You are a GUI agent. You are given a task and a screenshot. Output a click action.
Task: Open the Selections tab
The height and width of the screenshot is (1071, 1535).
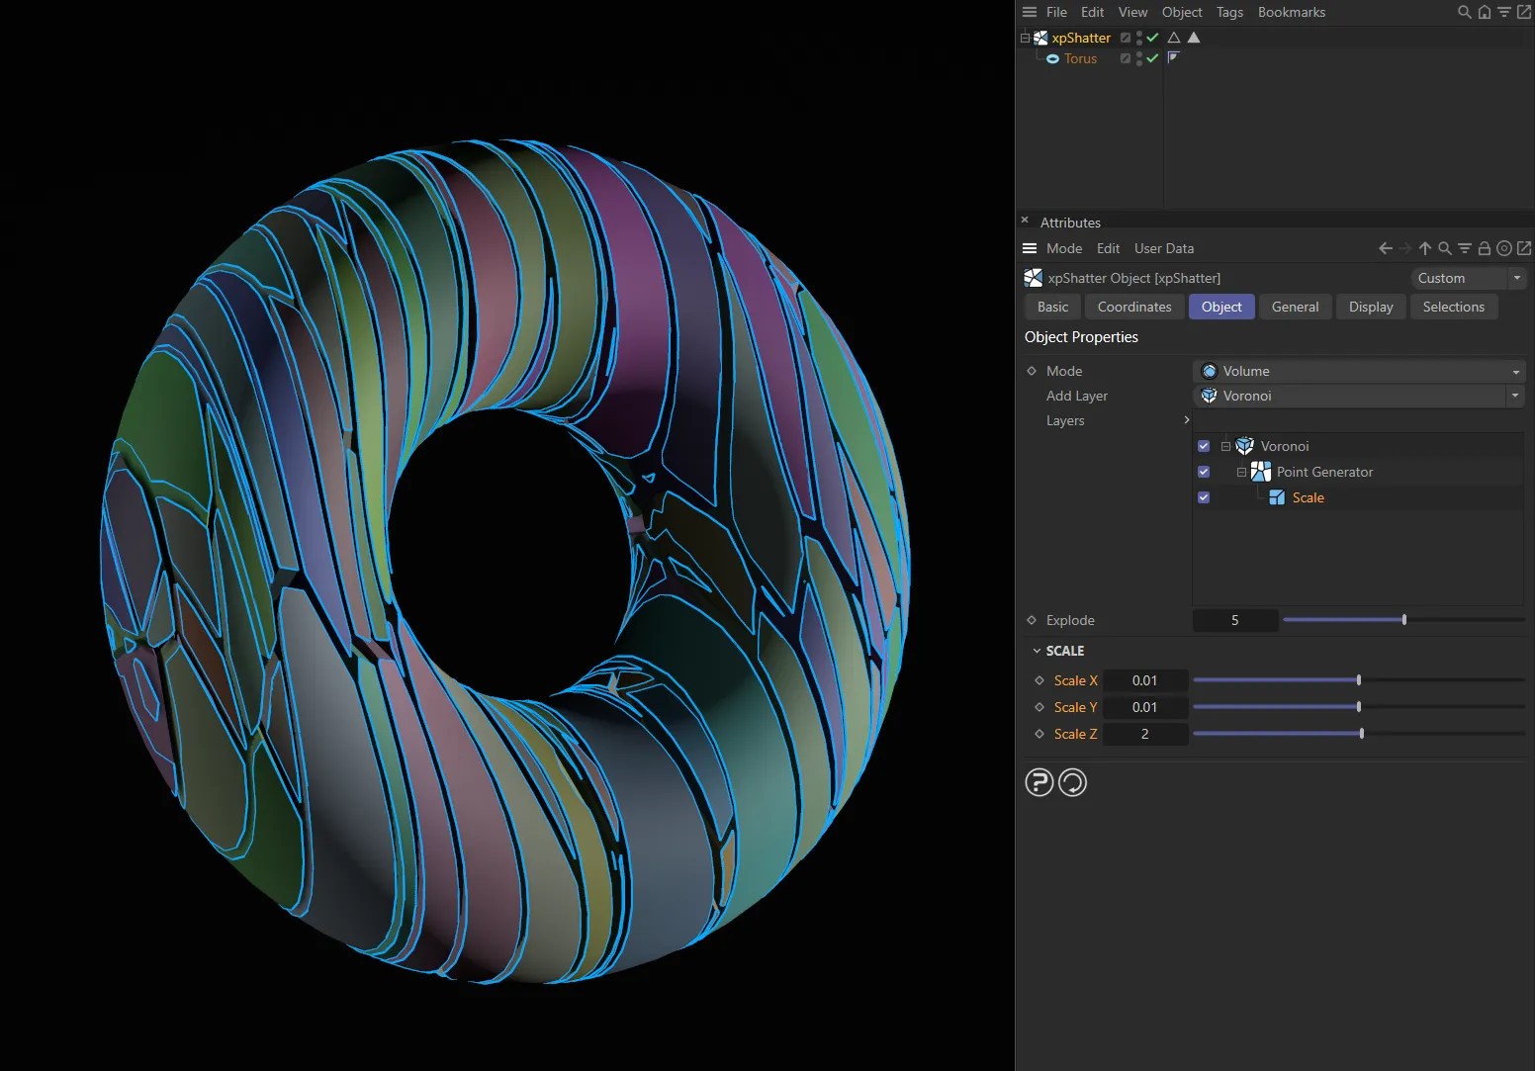1453,307
